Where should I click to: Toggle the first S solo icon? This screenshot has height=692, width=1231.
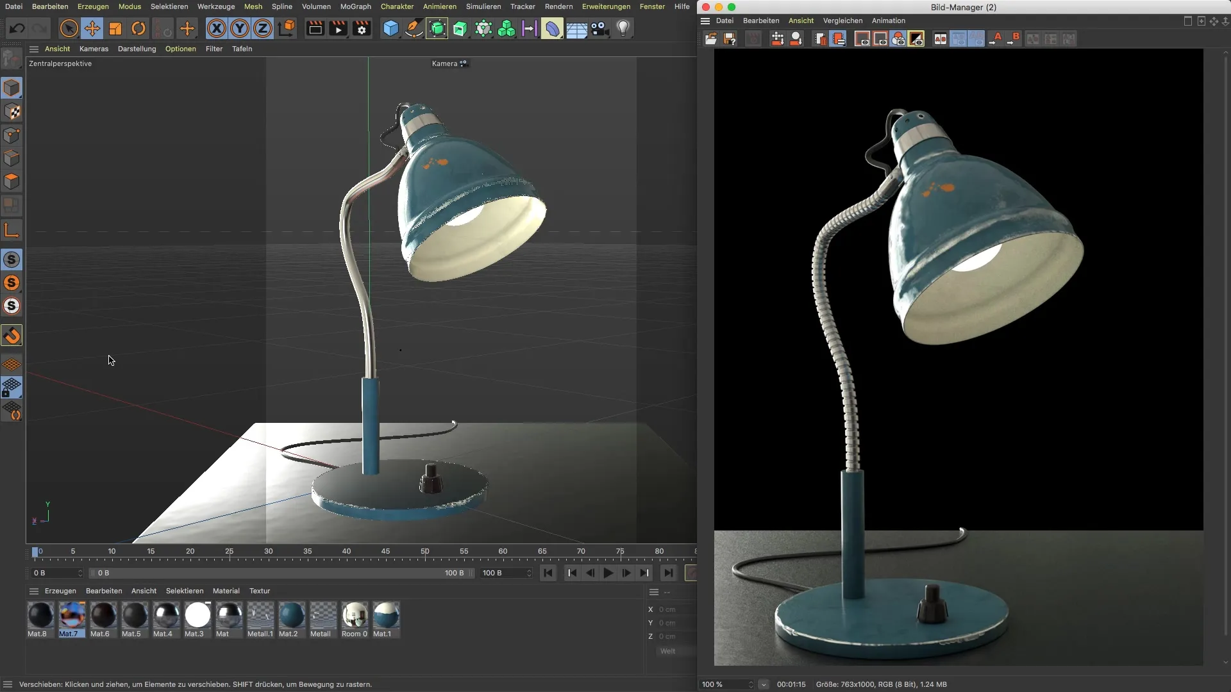(x=12, y=259)
